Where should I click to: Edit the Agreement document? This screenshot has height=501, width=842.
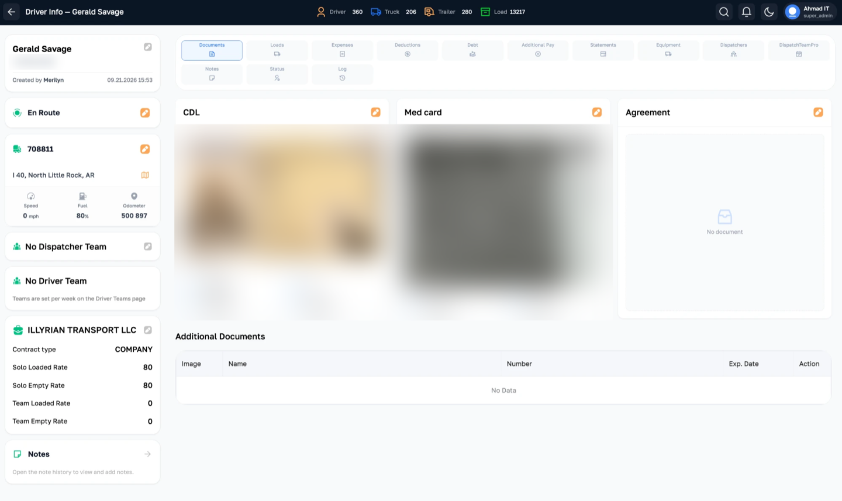click(818, 112)
